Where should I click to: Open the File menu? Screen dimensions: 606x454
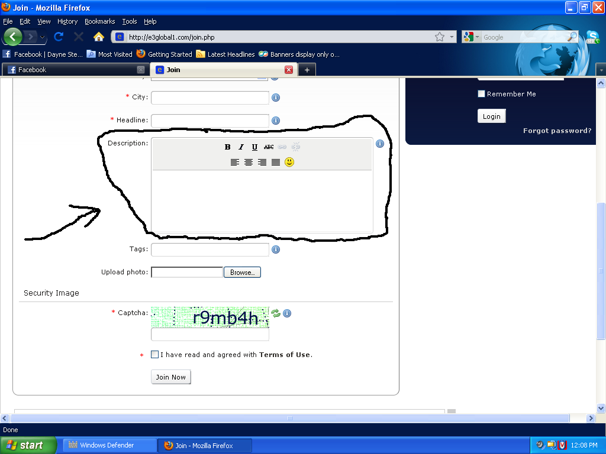[x=8, y=21]
